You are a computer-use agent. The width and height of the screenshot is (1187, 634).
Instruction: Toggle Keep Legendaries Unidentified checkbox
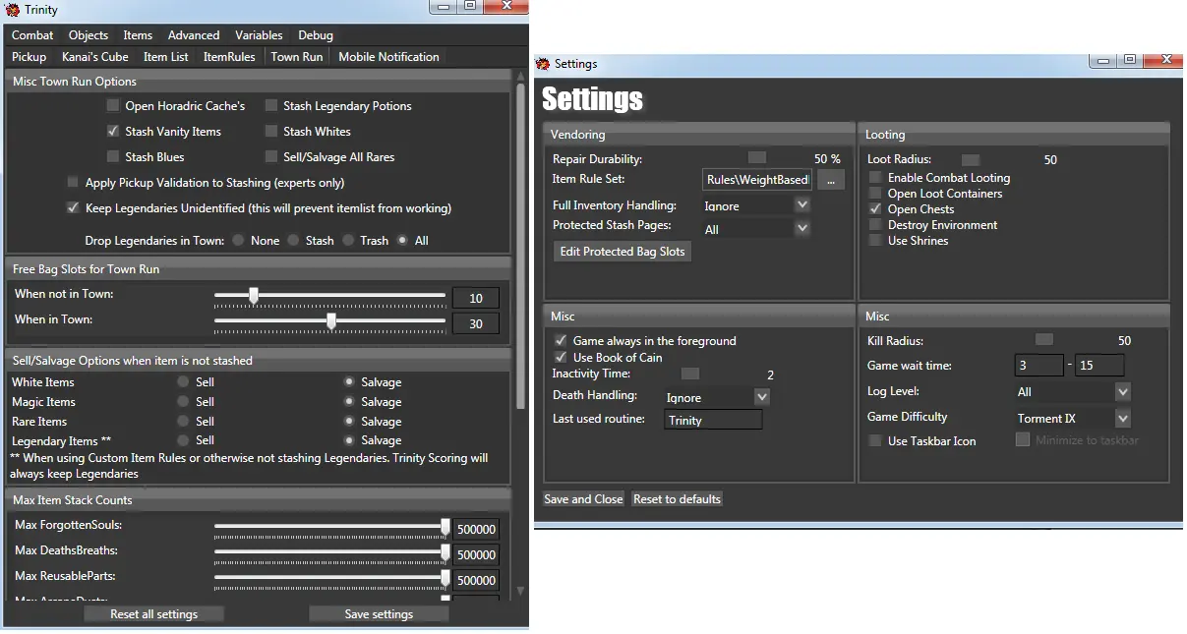73,208
